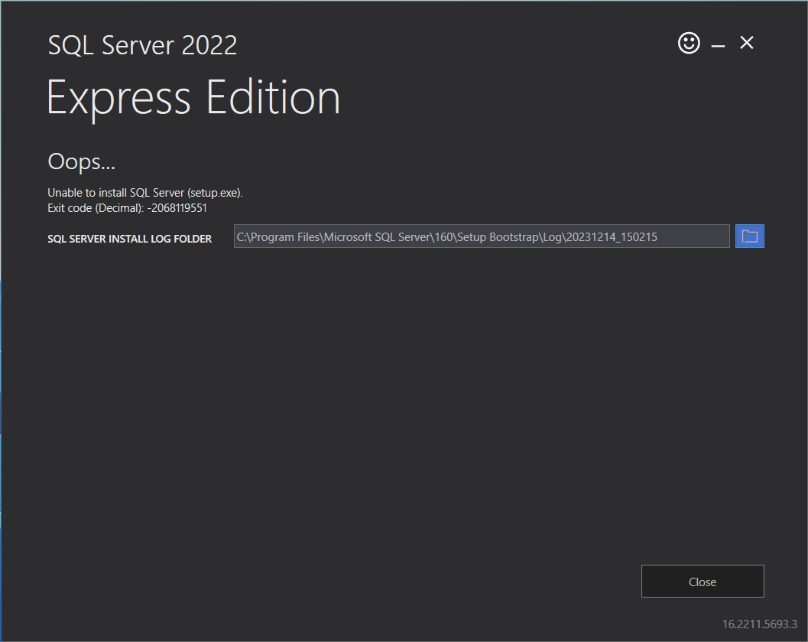Dismiss the installer with the top-right X icon
The height and width of the screenshot is (642, 808).
(747, 43)
